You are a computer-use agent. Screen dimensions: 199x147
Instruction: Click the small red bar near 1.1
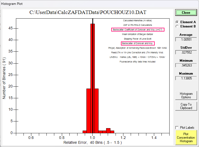click(108, 131)
